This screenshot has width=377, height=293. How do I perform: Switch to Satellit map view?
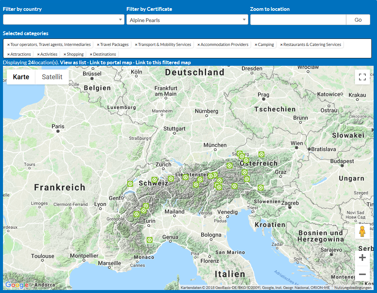pyautogui.click(x=52, y=77)
